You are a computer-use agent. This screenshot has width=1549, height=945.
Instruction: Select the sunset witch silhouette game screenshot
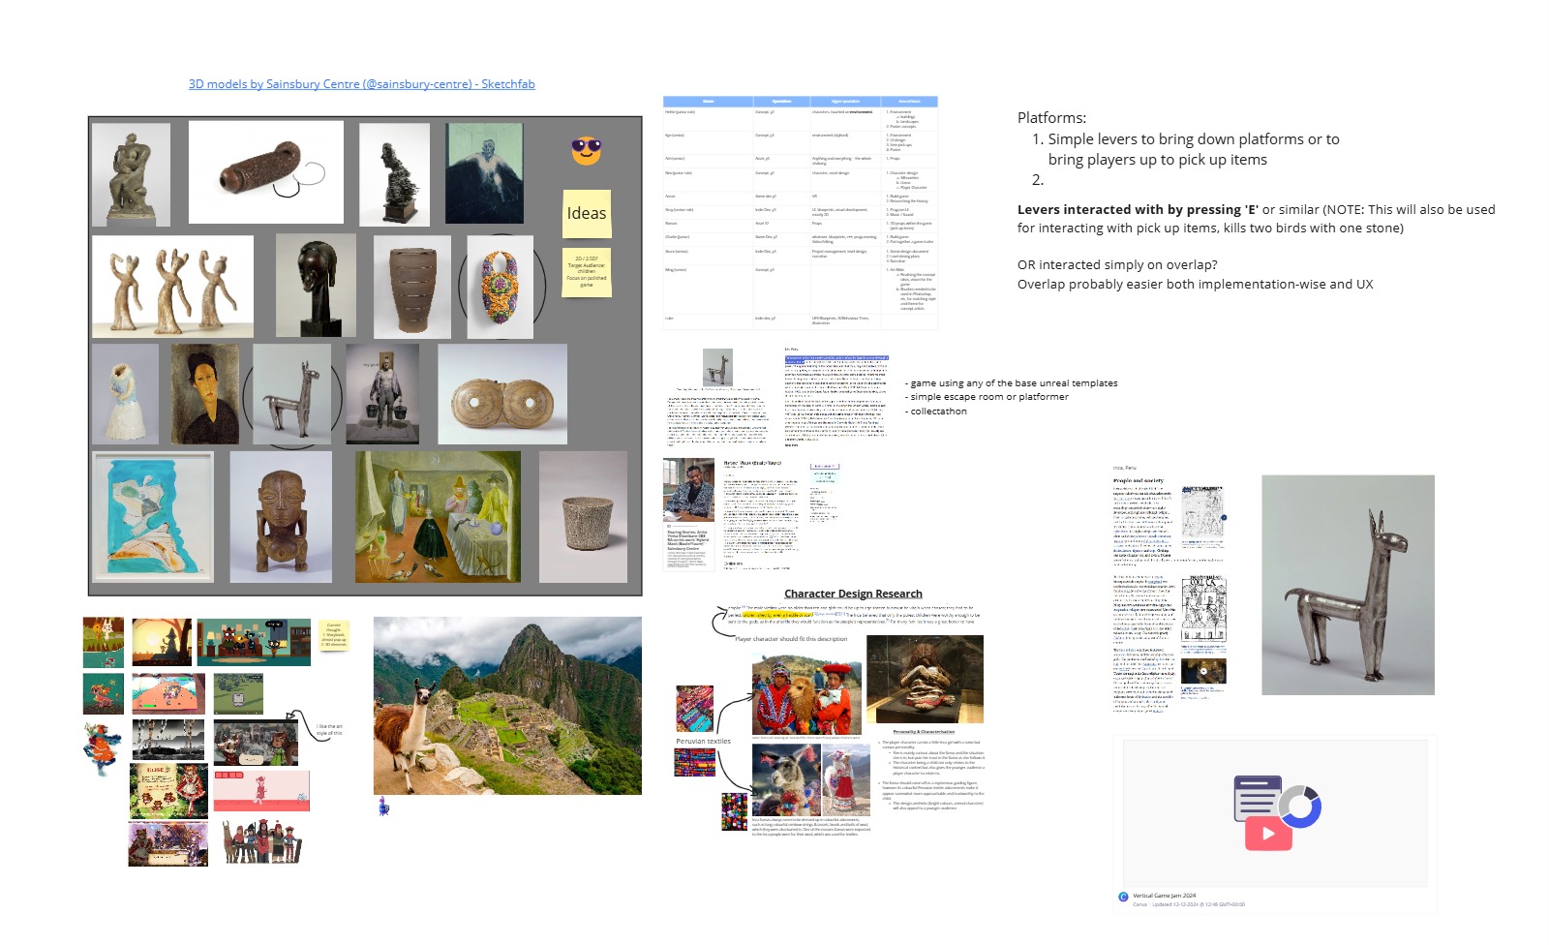tap(162, 642)
